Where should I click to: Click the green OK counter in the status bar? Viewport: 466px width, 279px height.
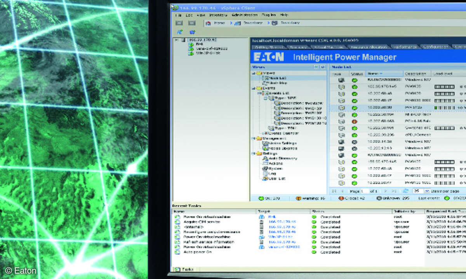coord(269,198)
